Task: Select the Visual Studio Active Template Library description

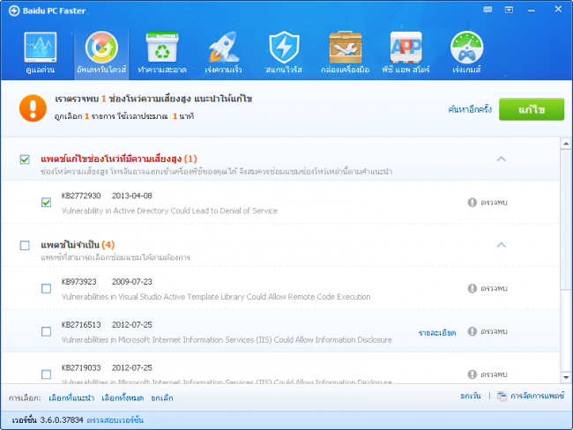Action: [x=216, y=297]
